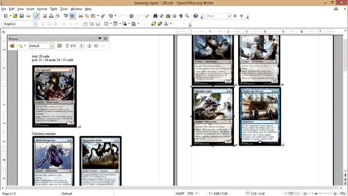Export directly as PDF
The image size is (348, 196).
click(x=45, y=16)
